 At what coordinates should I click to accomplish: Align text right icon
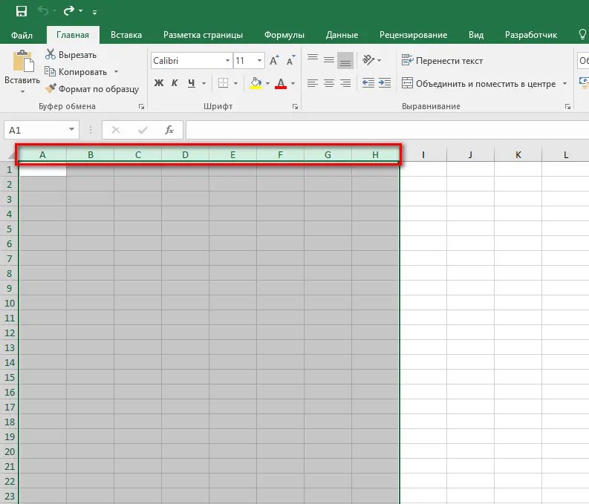pos(345,83)
